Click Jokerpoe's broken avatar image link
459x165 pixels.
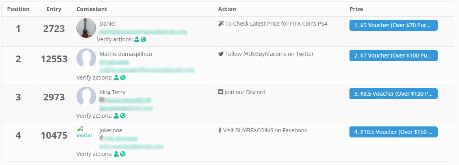pyautogui.click(x=85, y=132)
